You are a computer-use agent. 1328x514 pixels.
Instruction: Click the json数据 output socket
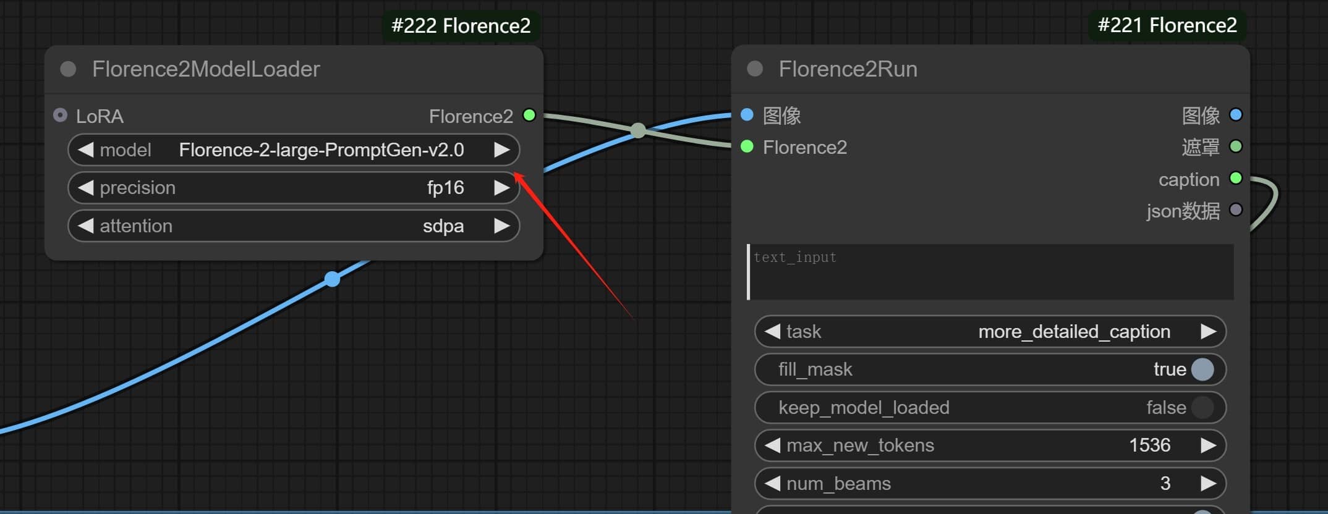point(1236,210)
